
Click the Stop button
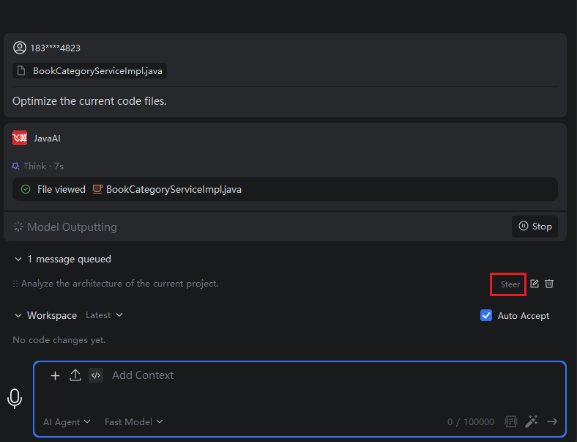[535, 226]
